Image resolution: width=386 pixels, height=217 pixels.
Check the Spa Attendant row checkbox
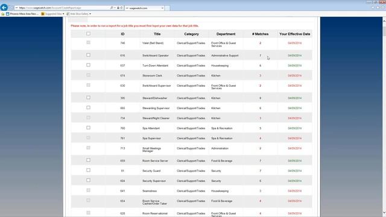click(89, 128)
